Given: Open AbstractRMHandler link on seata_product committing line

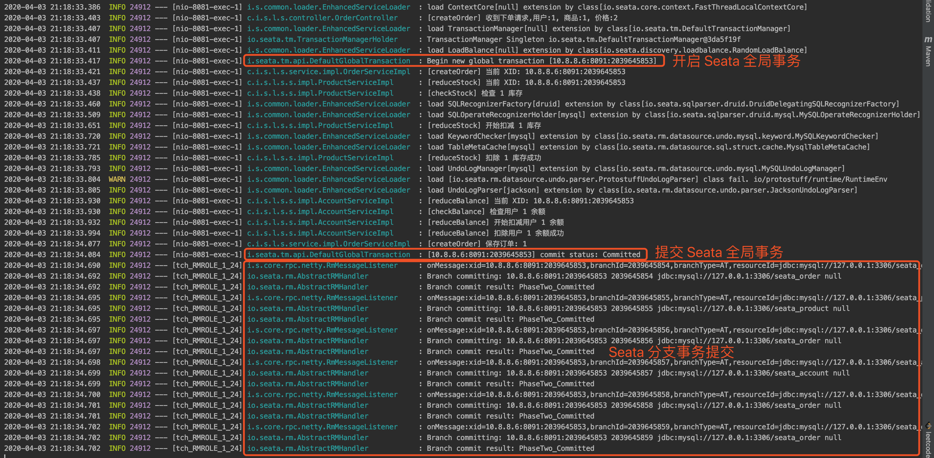Looking at the screenshot, I should [307, 308].
